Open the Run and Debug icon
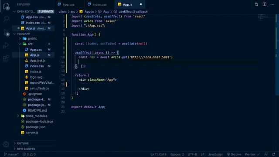 tap(6, 45)
